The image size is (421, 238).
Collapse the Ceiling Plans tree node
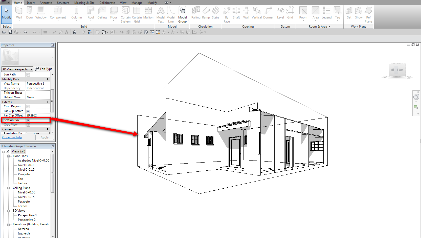[x=8, y=188]
